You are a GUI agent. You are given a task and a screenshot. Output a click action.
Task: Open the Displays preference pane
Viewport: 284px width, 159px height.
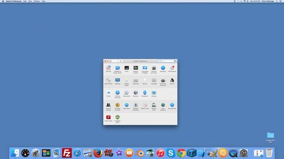(x=117, y=81)
